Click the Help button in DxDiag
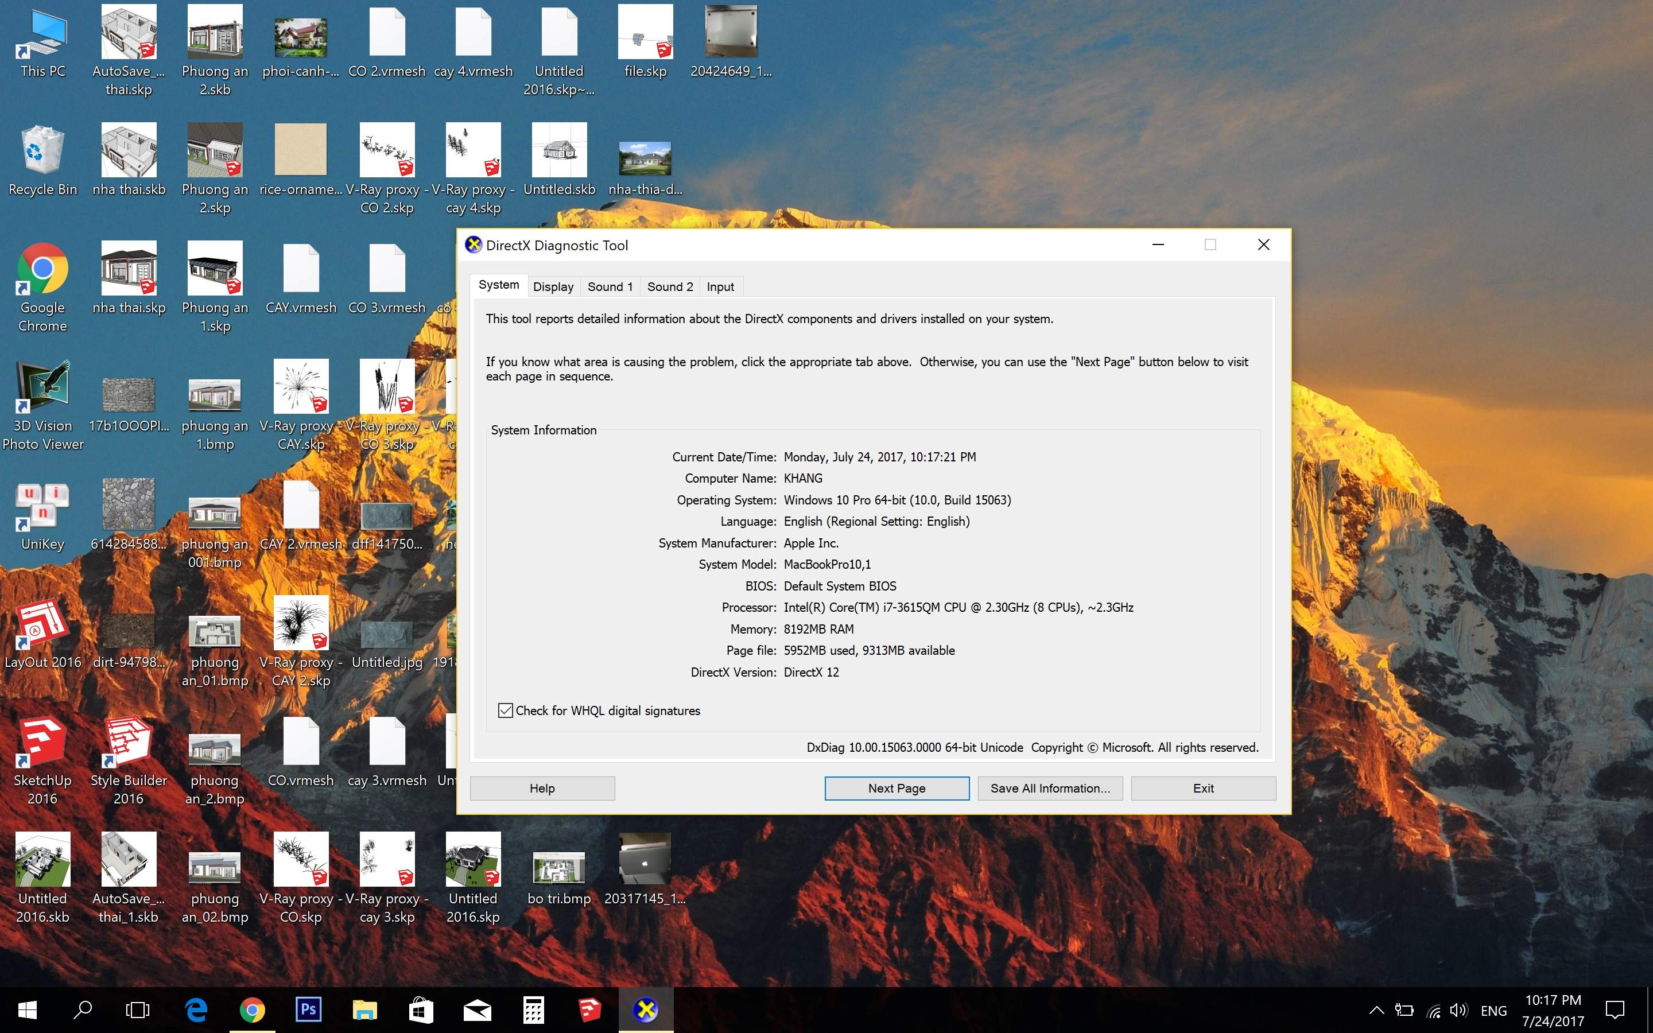Viewport: 1653px width, 1033px height. coord(542,789)
